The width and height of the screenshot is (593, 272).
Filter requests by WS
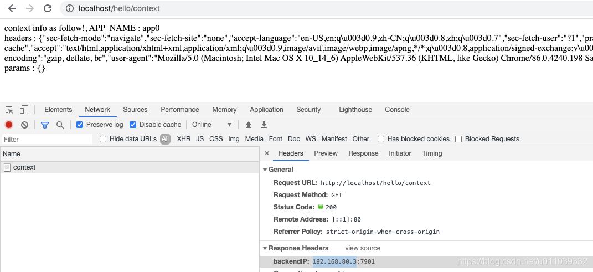(311, 139)
